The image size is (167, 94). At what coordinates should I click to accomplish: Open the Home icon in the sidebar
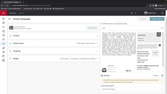[3, 19]
